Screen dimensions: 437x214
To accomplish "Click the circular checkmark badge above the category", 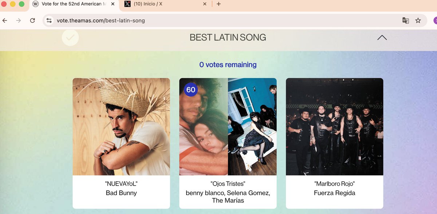I will coord(70,37).
